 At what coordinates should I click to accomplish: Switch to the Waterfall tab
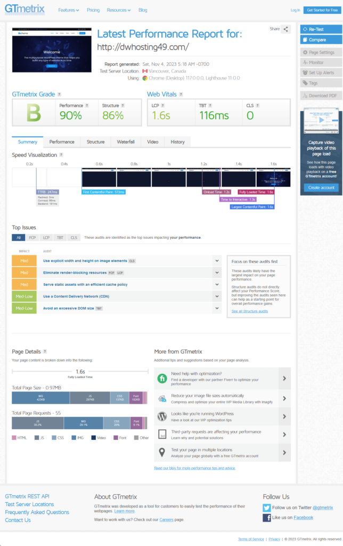pos(126,142)
